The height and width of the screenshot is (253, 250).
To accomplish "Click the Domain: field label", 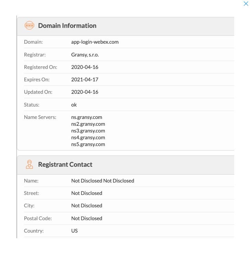I will pyautogui.click(x=33, y=42).
